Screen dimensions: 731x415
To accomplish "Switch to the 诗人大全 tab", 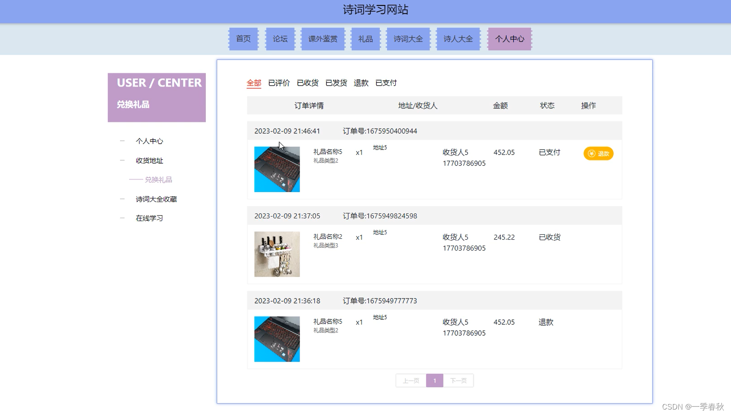I will 458,39.
